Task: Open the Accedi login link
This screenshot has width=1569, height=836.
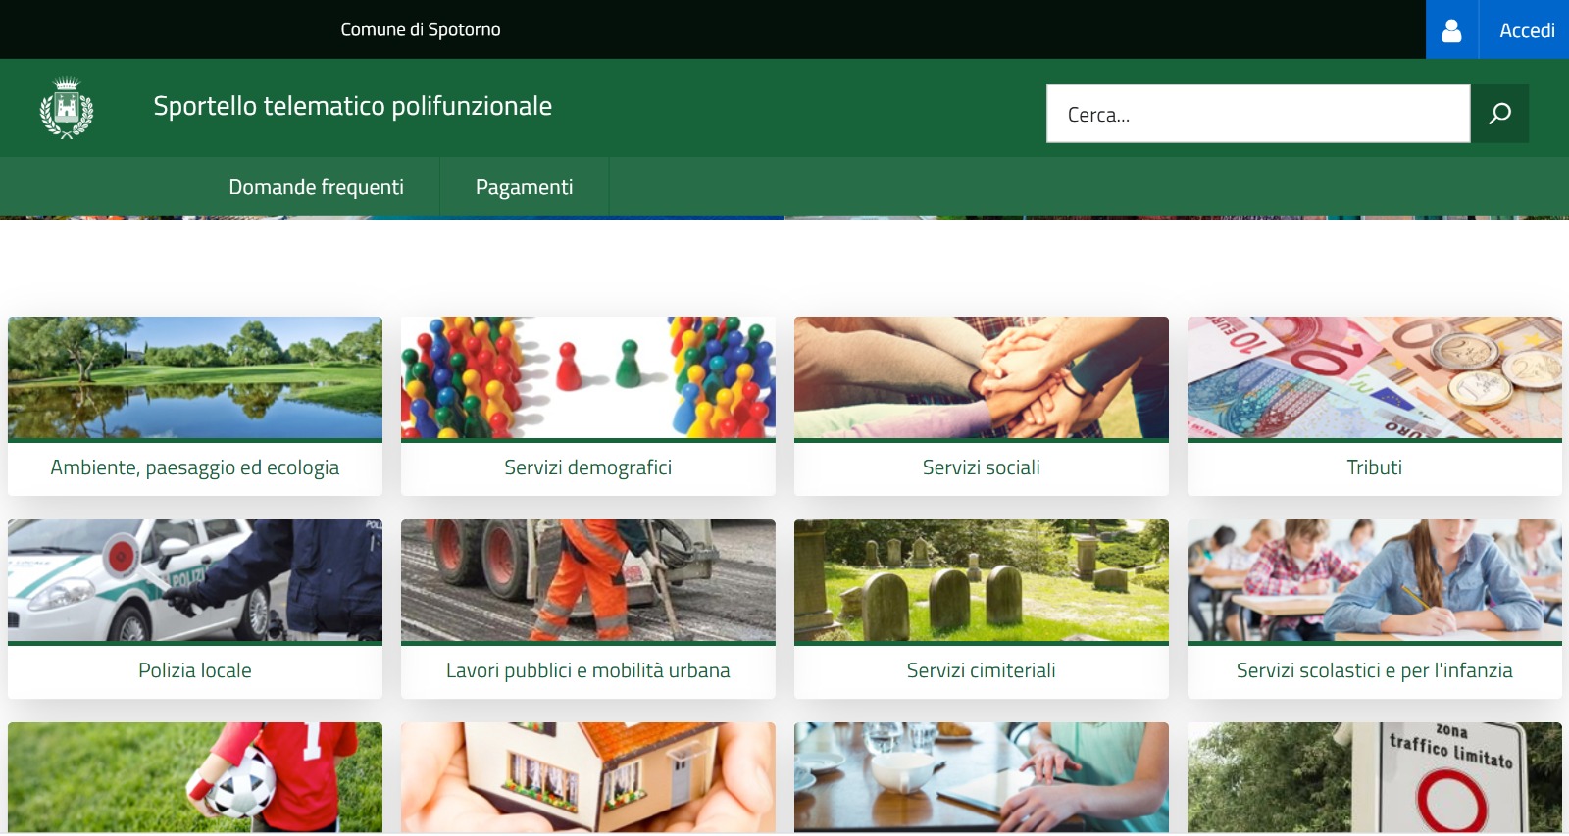Action: [x=1527, y=30]
